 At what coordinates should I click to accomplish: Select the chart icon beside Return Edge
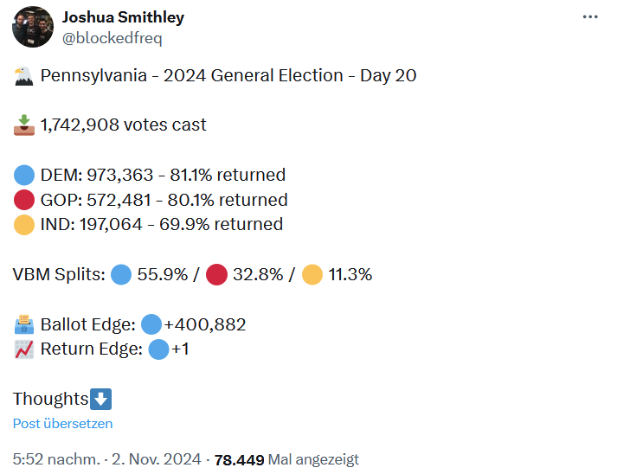coord(24,349)
